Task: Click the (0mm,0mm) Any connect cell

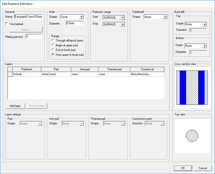Action: point(147,74)
